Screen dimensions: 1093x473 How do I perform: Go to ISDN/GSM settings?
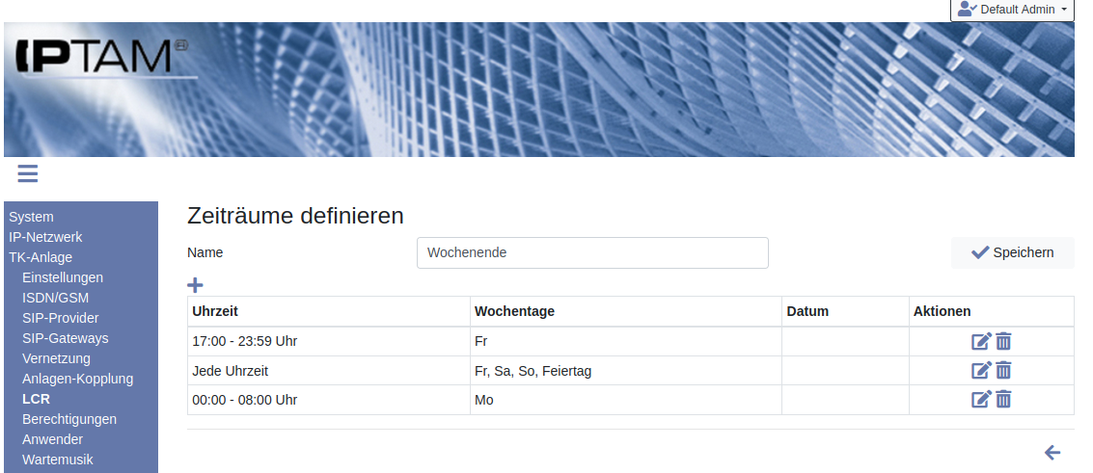point(55,298)
